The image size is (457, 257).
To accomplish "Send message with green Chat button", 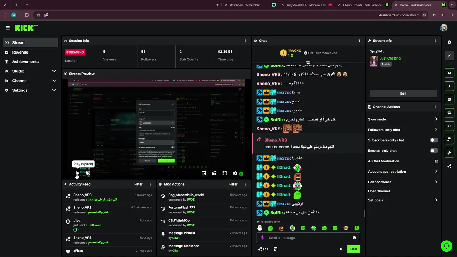I will 353,249.
